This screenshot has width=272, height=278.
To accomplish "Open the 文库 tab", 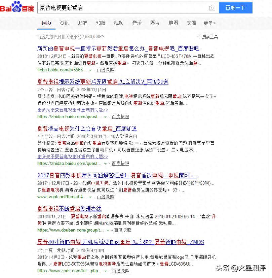I will click(191, 23).
